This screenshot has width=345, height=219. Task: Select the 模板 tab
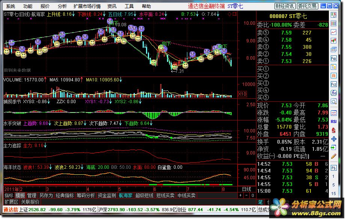(20, 195)
